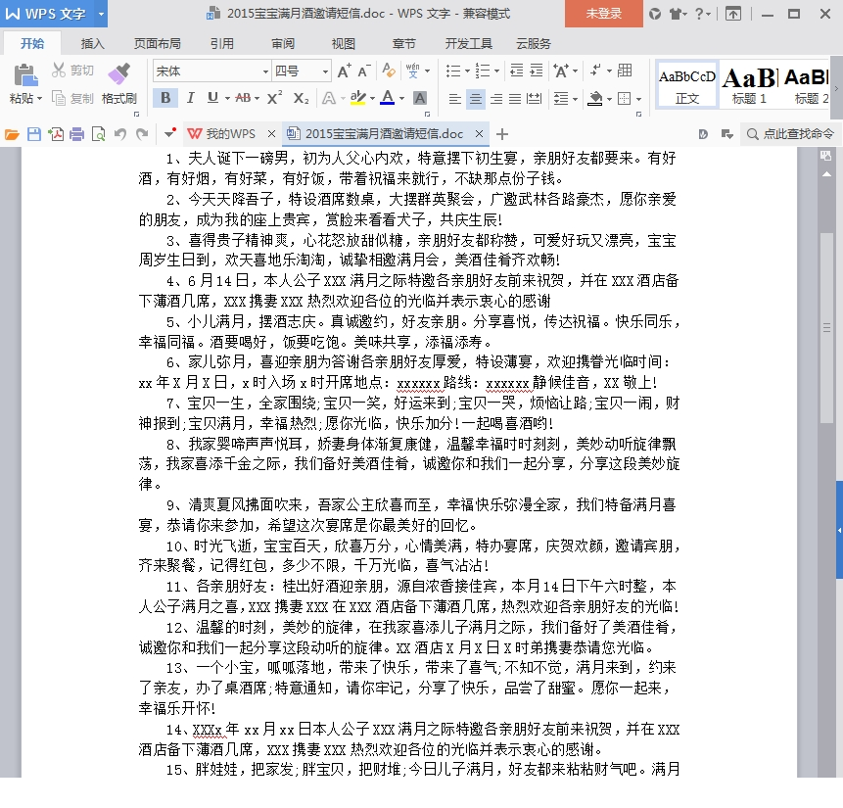Open WPS 文字 application menu arrow

click(x=101, y=14)
